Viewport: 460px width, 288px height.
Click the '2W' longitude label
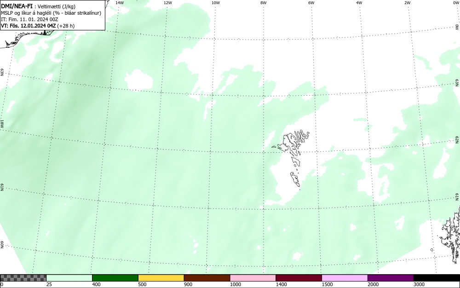(407, 3)
